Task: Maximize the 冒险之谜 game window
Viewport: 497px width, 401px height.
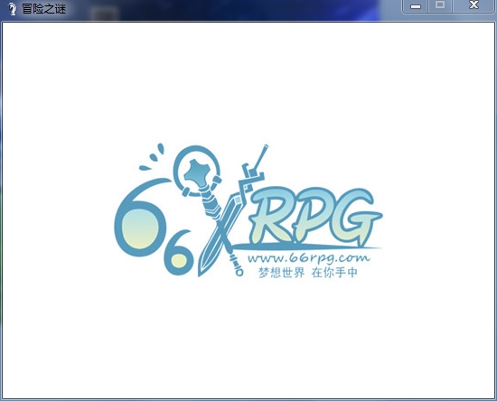Action: point(440,6)
